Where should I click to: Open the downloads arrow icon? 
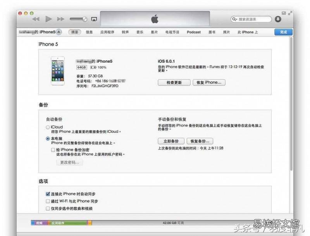pos(278,19)
